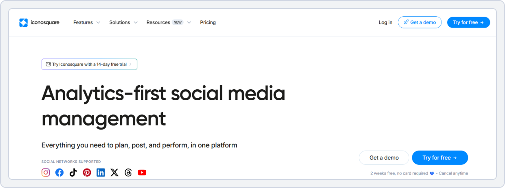Click the hero Try for free button
This screenshot has height=188, width=505.
click(x=440, y=158)
